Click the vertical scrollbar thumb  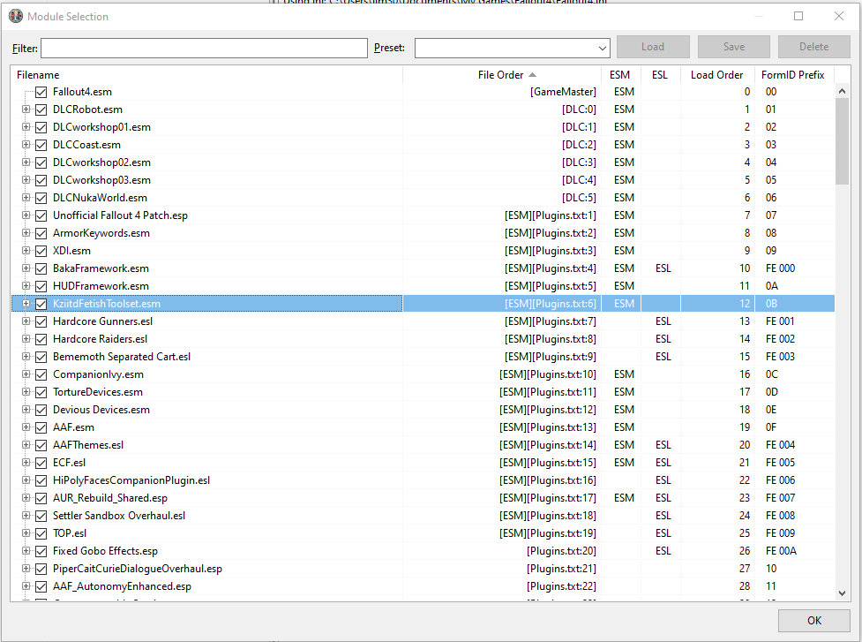[843, 141]
